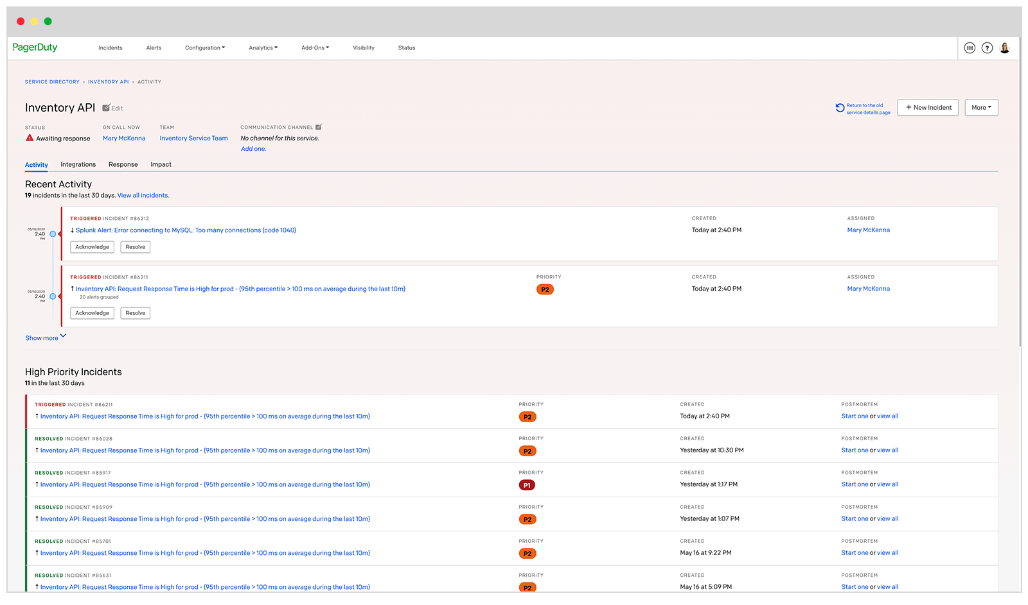Viewport: 1028px width, 605px height.
Task: Click the New Incident button
Action: (x=928, y=108)
